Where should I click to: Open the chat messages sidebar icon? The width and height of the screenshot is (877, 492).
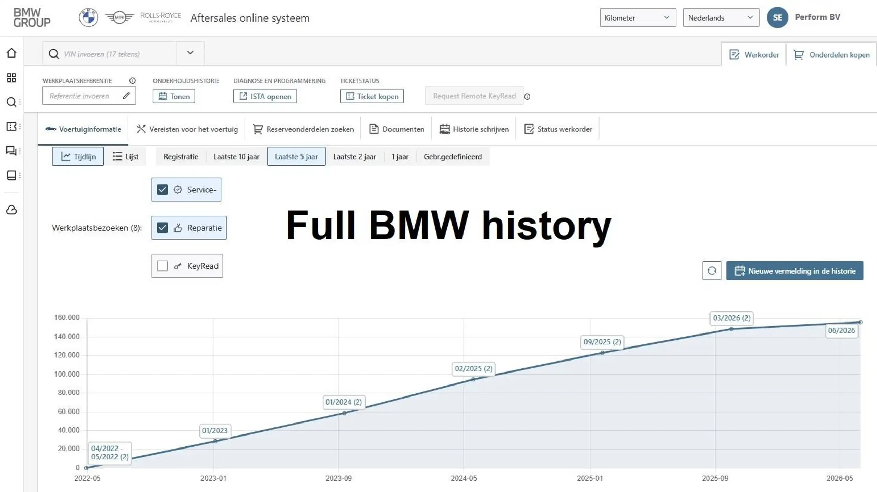tap(11, 151)
